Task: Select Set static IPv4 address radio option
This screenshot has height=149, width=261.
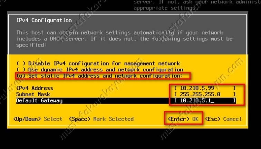Action: point(21,76)
